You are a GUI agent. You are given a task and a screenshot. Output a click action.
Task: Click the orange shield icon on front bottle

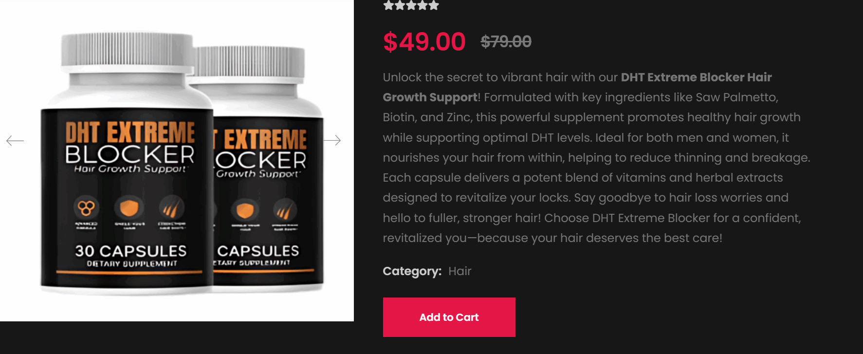(129, 208)
